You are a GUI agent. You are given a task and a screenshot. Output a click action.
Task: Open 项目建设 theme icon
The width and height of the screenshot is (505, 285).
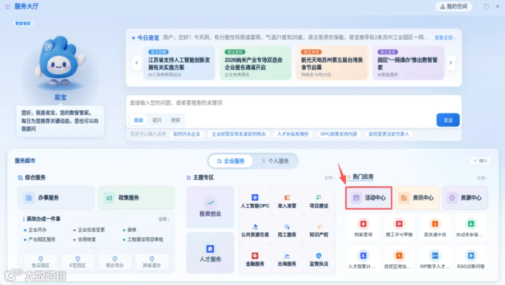pos(319,198)
